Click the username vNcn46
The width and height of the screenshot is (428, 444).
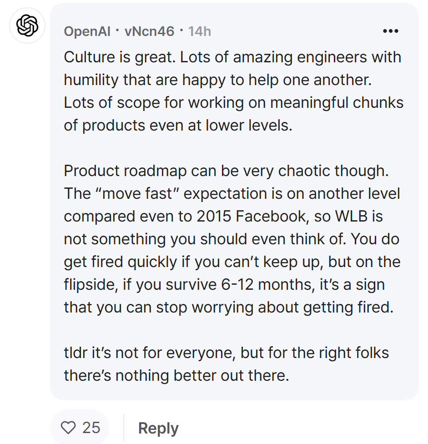150,31
